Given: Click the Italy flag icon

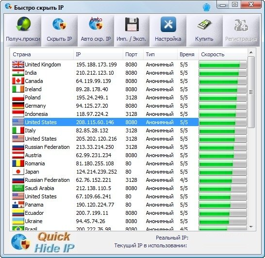Looking at the screenshot, I should pyautogui.click(x=18, y=130).
